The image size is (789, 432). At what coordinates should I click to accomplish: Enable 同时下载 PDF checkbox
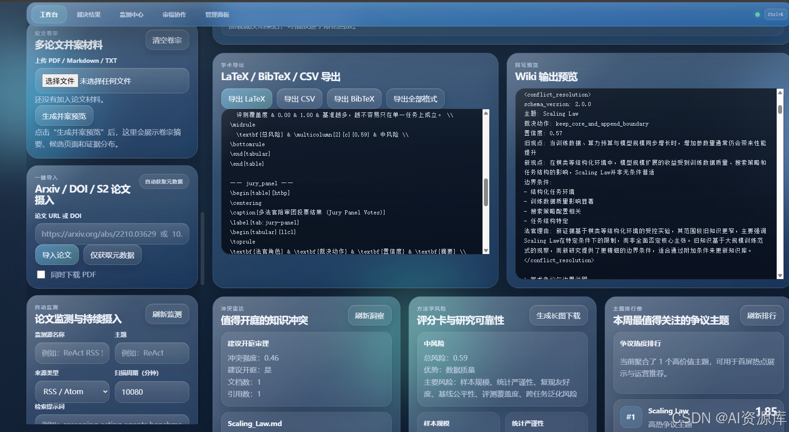tap(41, 274)
